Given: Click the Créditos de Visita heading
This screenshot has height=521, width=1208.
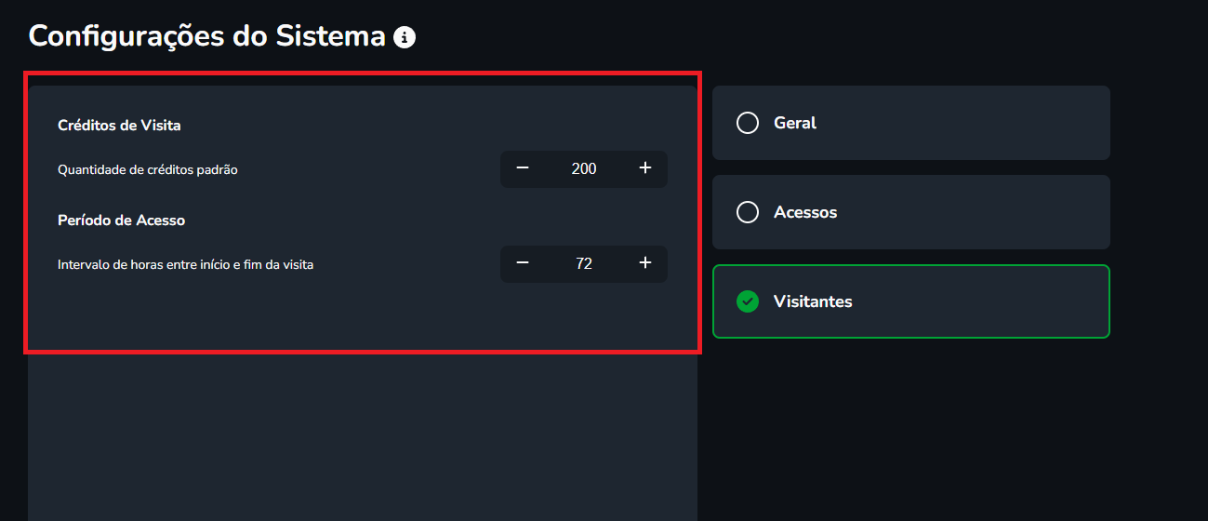Looking at the screenshot, I should pos(119,125).
